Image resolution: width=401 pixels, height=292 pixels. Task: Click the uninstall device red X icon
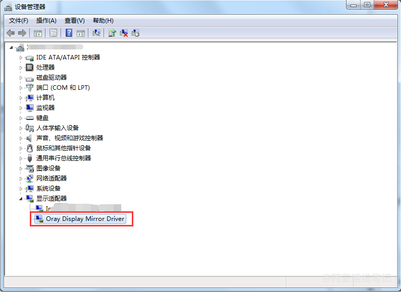tap(124, 33)
